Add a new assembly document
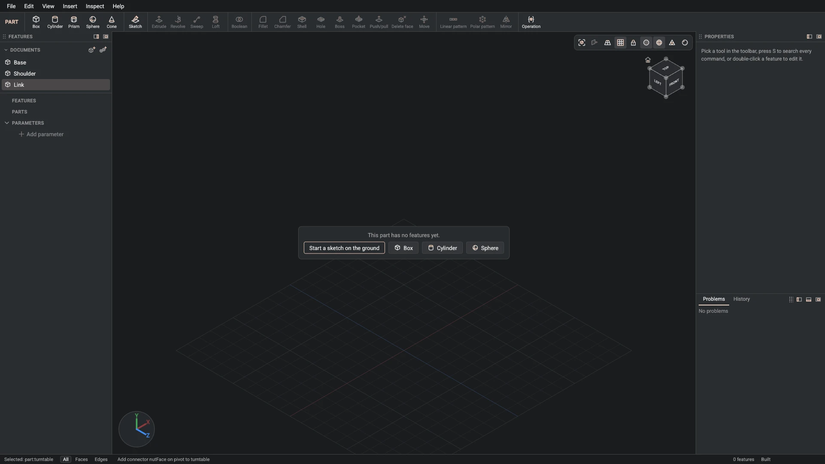This screenshot has height=464, width=825. 103,50
